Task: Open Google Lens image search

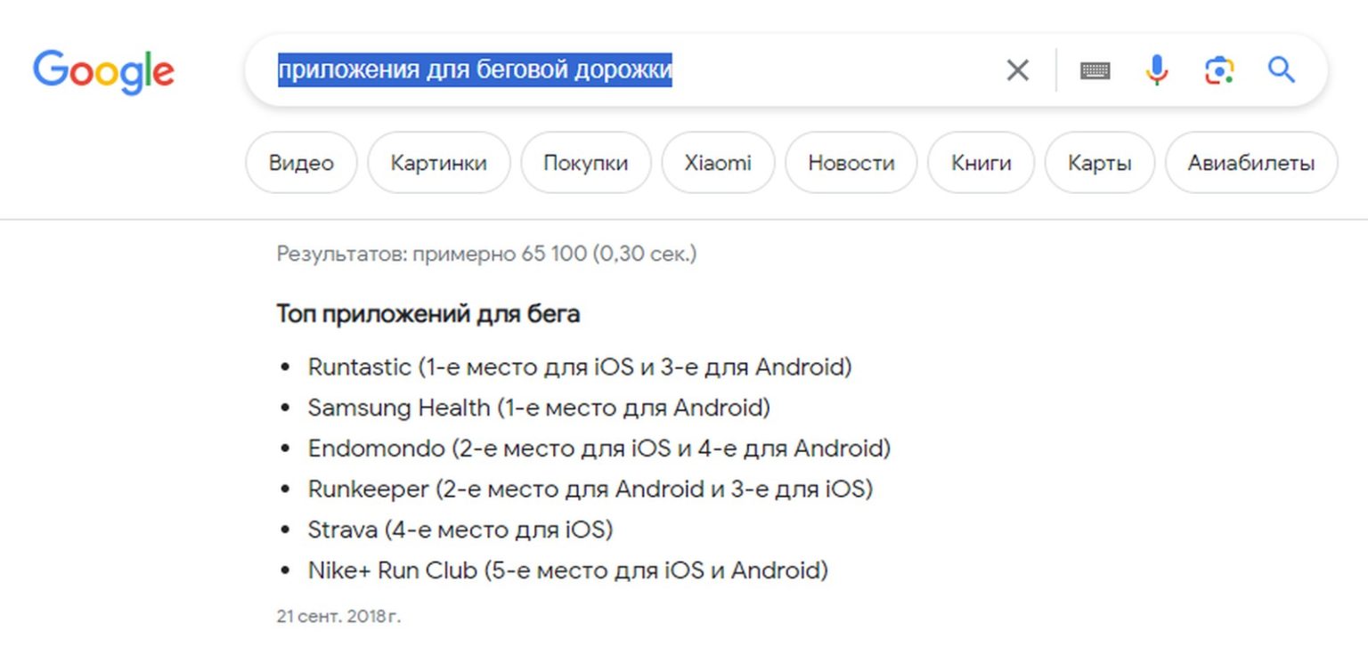Action: click(1219, 70)
